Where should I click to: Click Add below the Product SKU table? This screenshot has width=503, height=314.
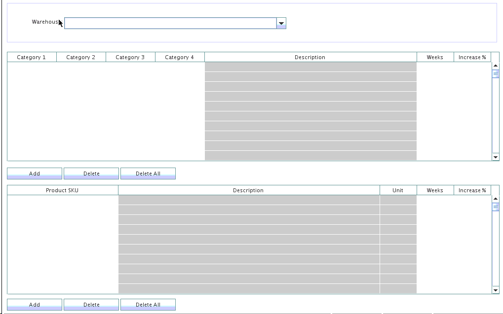point(35,305)
